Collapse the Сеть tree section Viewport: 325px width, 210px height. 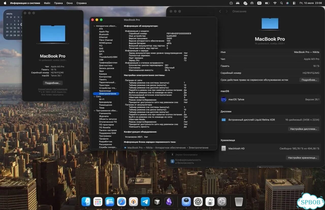pyautogui.click(x=94, y=96)
